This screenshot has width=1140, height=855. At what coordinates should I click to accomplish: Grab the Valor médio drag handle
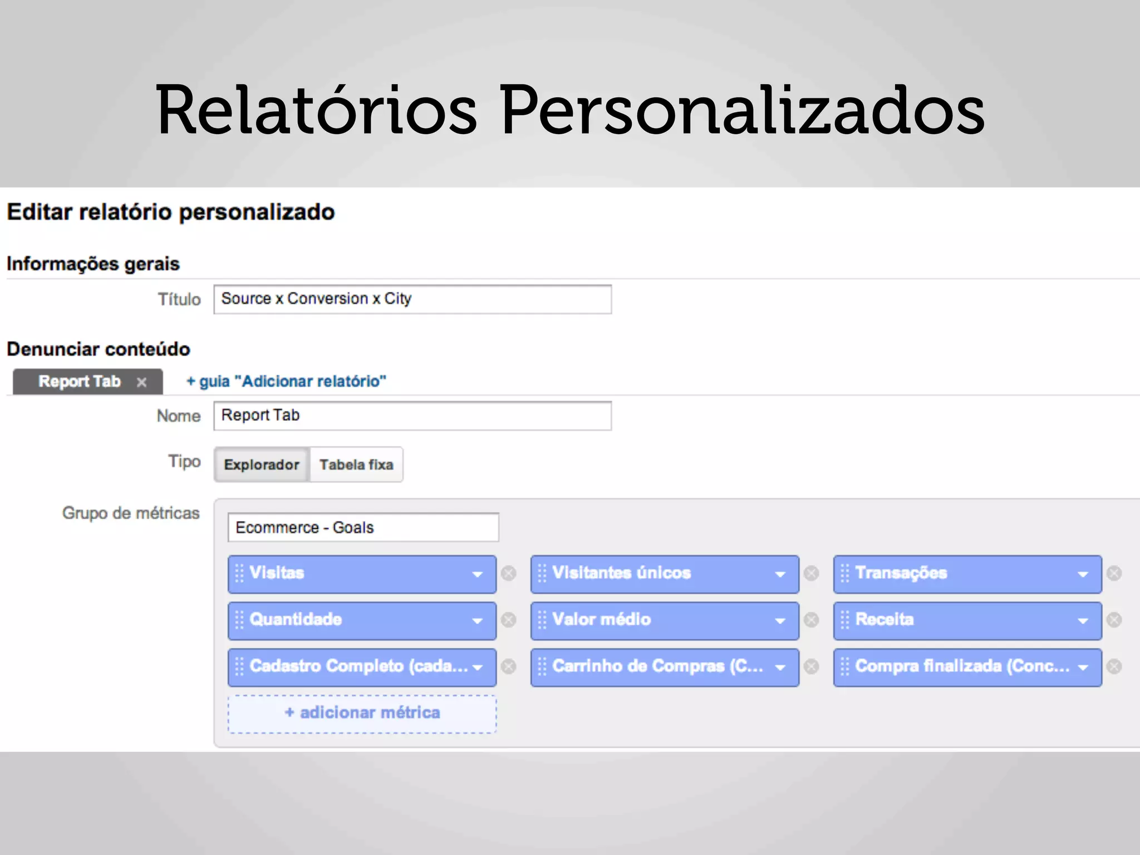click(x=542, y=620)
